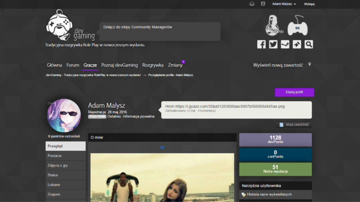Open the search magnifier icon
This screenshot has width=360, height=202.
309,44
